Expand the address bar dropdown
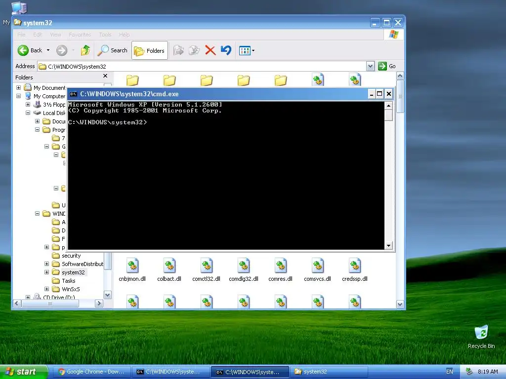 (x=371, y=67)
